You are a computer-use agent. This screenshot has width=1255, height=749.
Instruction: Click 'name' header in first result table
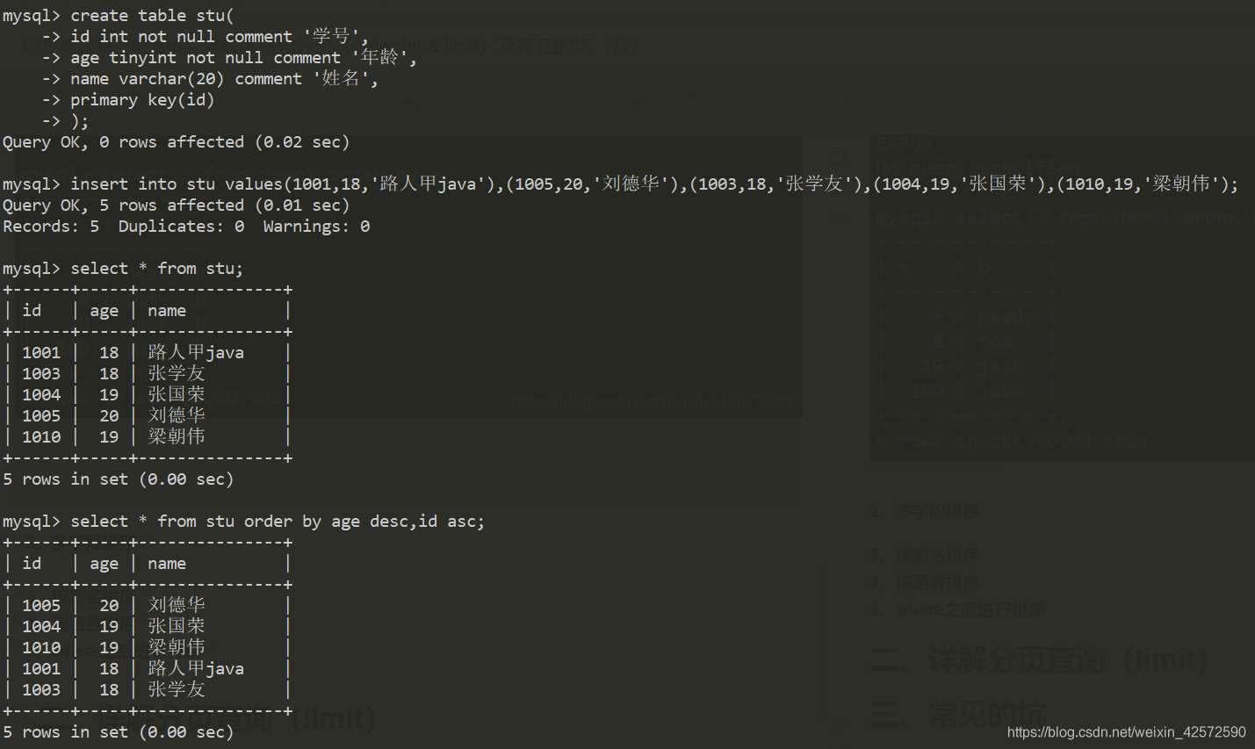(x=167, y=311)
